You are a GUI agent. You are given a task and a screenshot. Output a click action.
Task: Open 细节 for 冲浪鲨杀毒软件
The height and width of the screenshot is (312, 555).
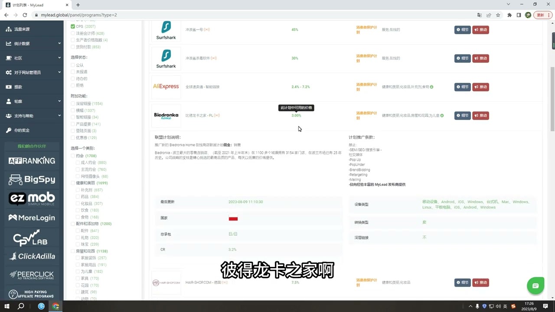[462, 58]
